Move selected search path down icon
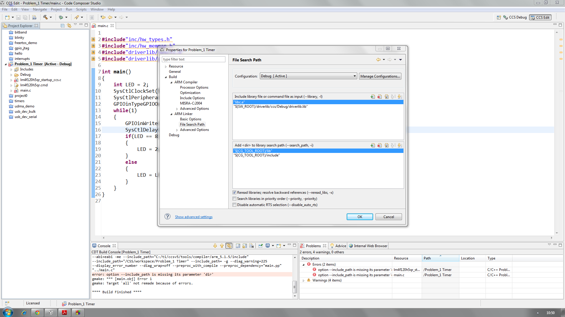 tap(399, 145)
